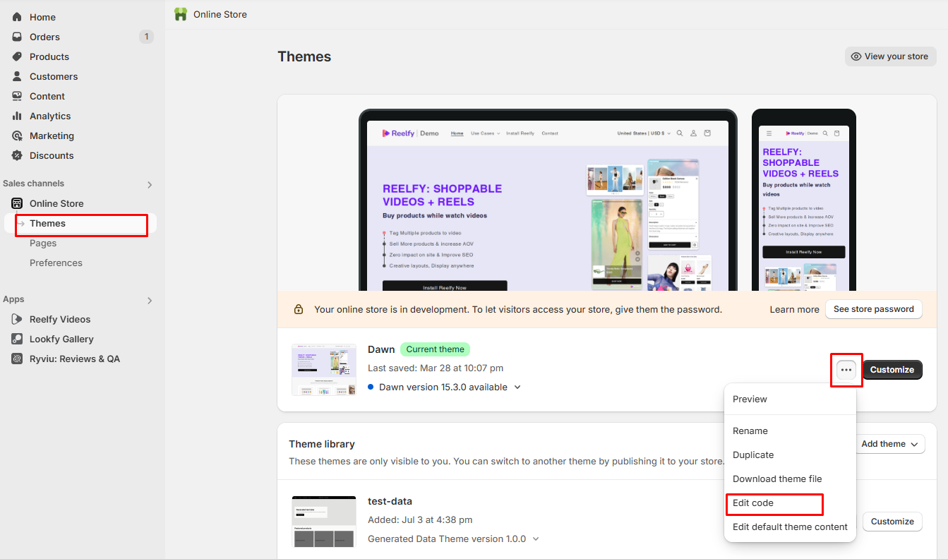Expand the Apps section chevron
The height and width of the screenshot is (559, 948).
click(150, 301)
